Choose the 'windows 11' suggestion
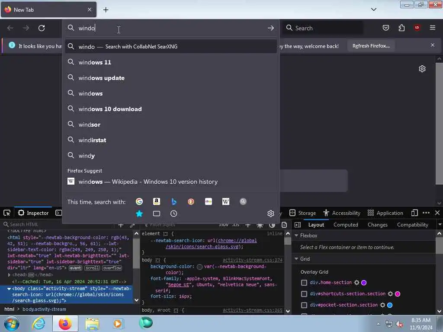The height and width of the screenshot is (332, 443). point(170,62)
